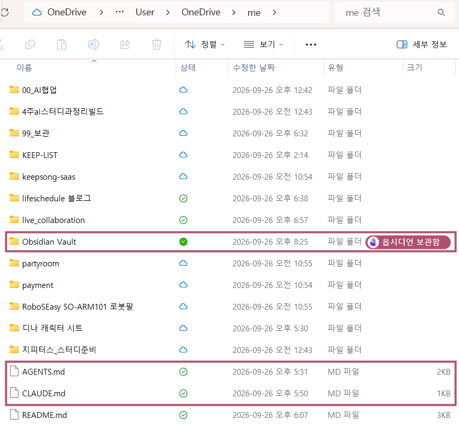Image resolution: width=459 pixels, height=428 pixels.
Task: Click the cloud status icon for 지피터스_스터디준비
Action: point(183,350)
